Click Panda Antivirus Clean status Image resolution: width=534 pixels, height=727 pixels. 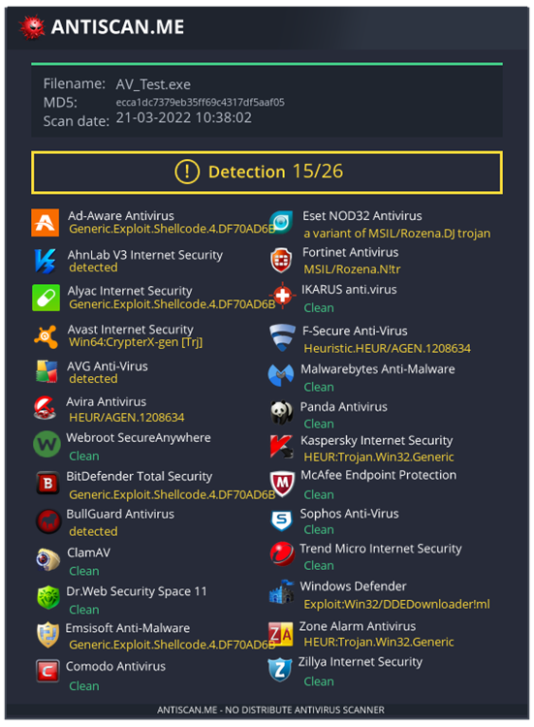point(319,425)
